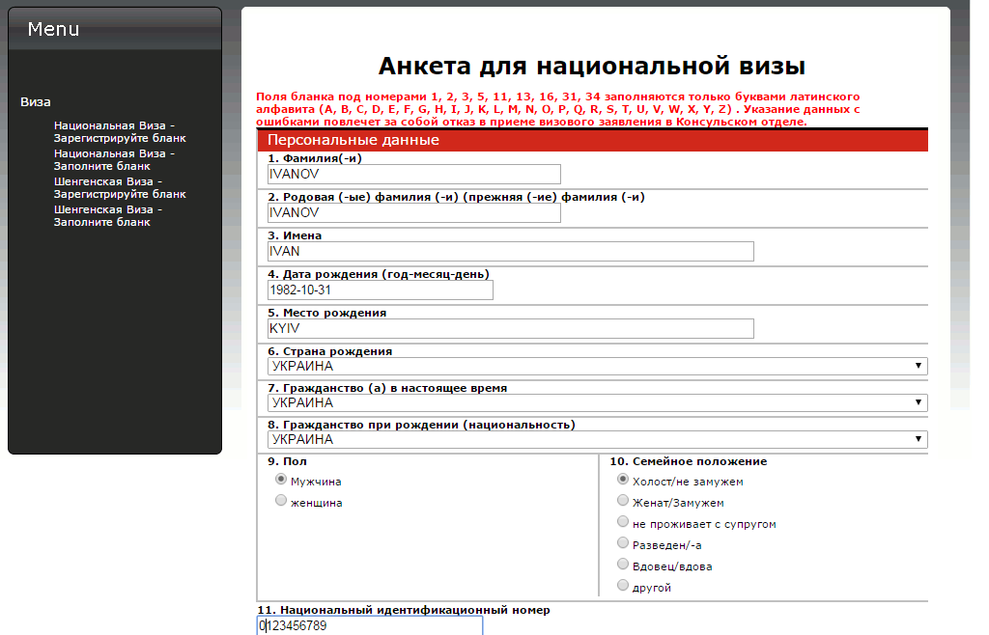Expand the Гражданство при рождении dropdown
The width and height of the screenshot is (989, 635).
click(597, 439)
